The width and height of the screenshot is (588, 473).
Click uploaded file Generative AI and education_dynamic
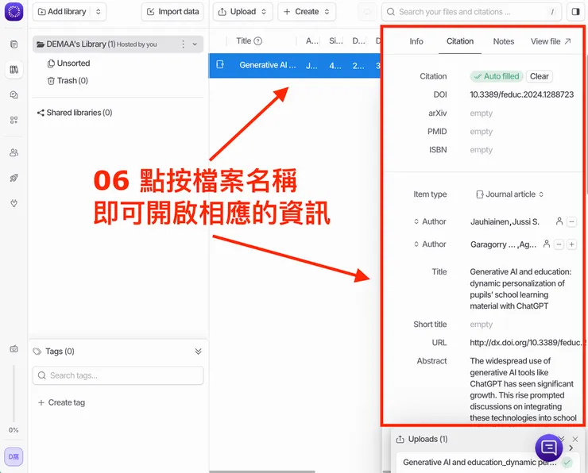480,462
